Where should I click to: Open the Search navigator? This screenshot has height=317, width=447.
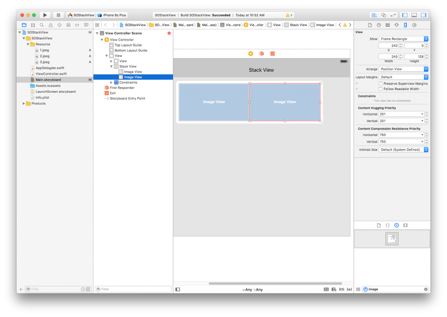tap(42, 25)
